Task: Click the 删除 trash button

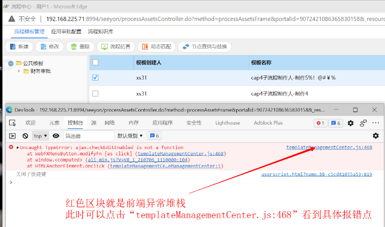Action: [80, 47]
